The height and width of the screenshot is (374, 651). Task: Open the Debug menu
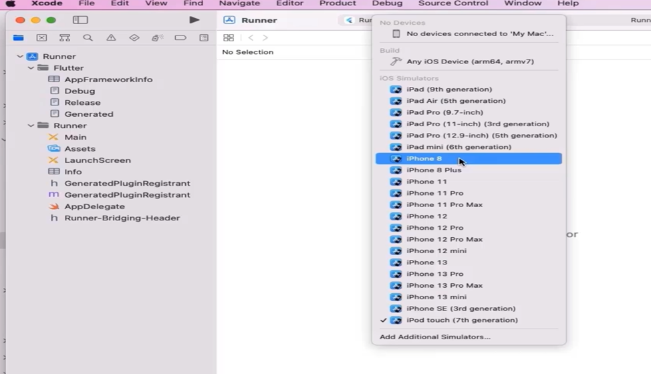[387, 3]
